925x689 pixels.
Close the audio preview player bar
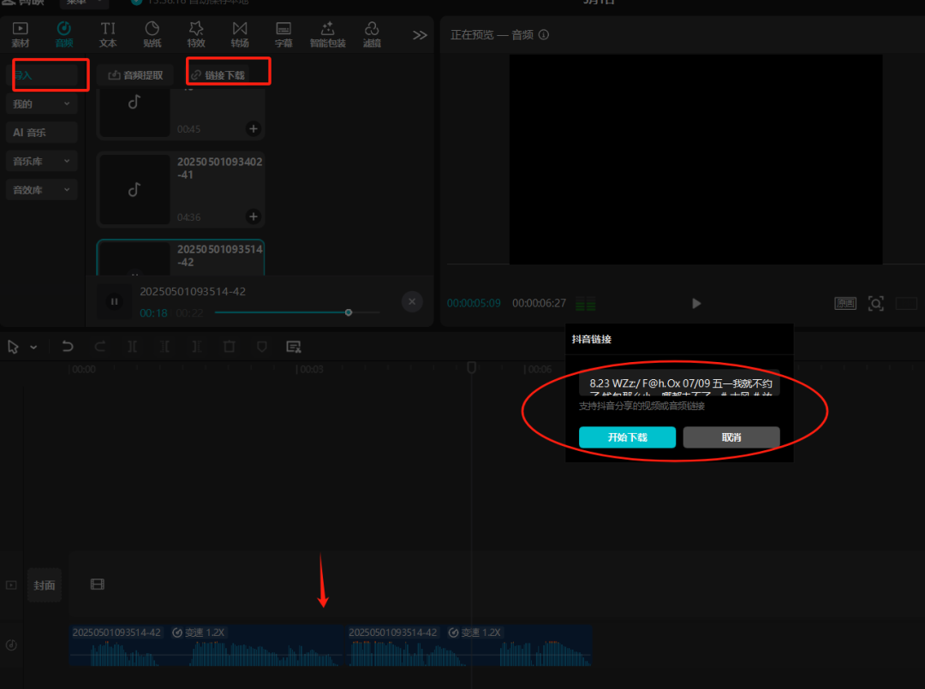click(412, 302)
